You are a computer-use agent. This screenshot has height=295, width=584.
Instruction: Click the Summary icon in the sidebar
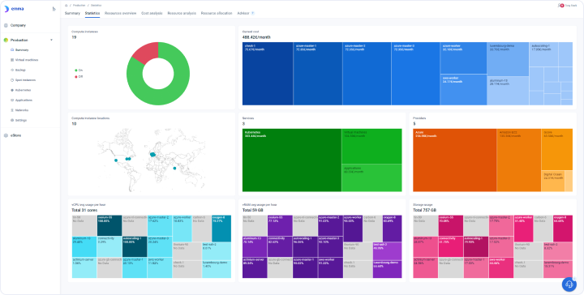click(12, 50)
